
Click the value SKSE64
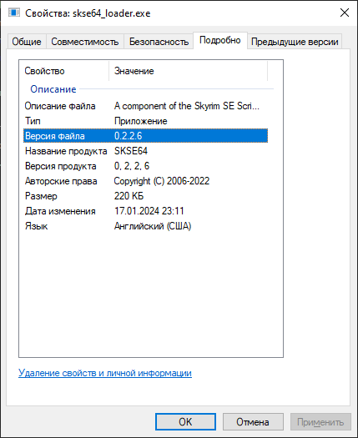tap(131, 151)
